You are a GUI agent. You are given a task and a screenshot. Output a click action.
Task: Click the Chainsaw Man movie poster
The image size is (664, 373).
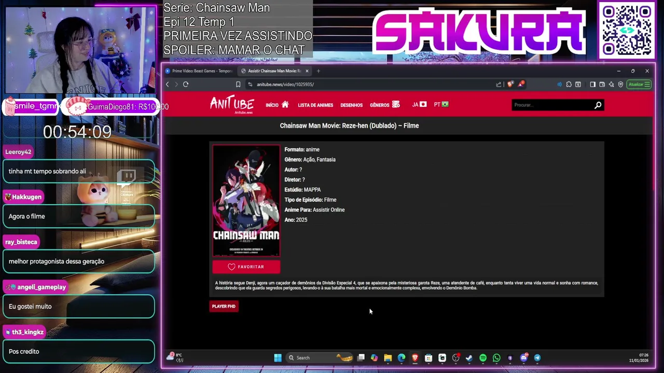pos(246,201)
